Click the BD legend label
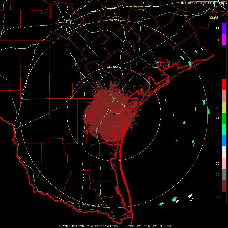228x228 pixels. tap(217, 107)
